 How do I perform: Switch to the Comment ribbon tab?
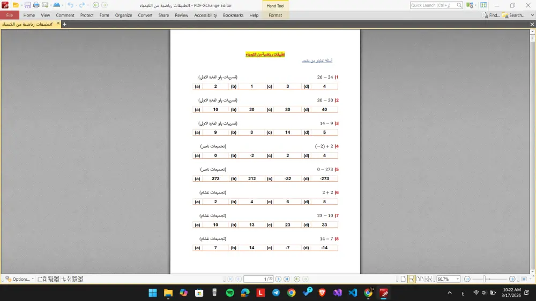pyautogui.click(x=65, y=16)
